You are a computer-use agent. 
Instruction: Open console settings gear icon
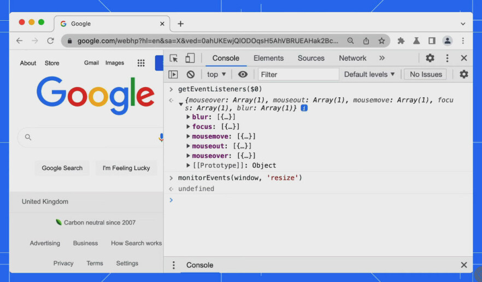(463, 74)
